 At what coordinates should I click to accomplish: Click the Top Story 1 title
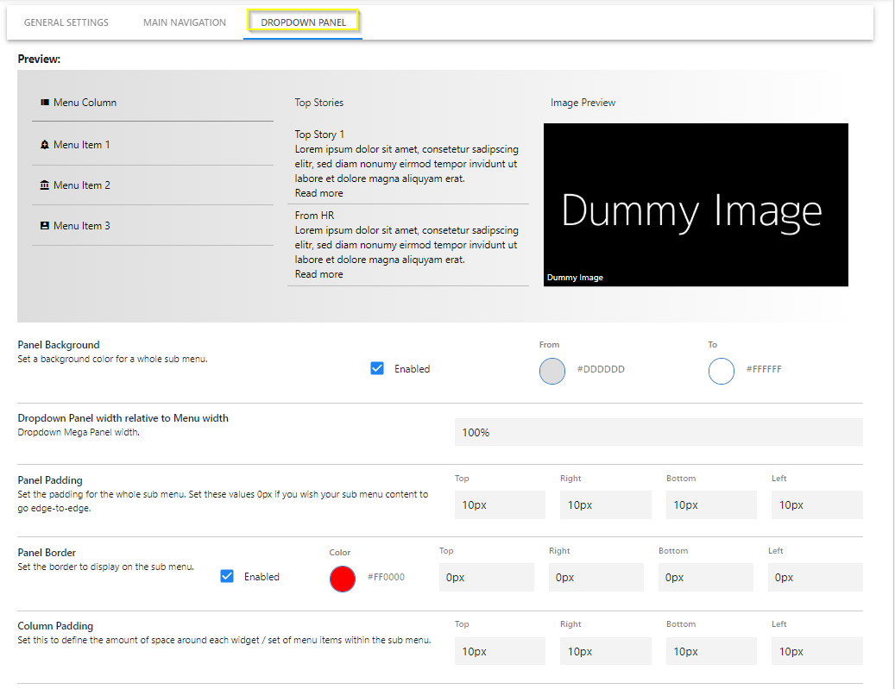click(x=319, y=135)
